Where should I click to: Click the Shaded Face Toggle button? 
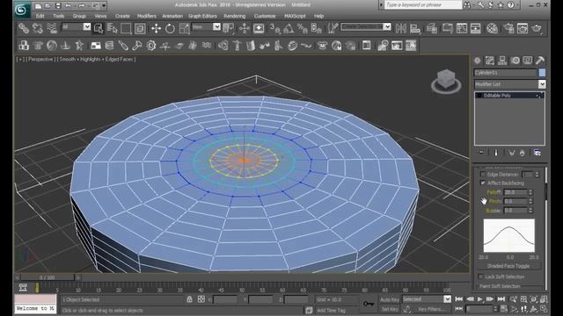pyautogui.click(x=508, y=266)
